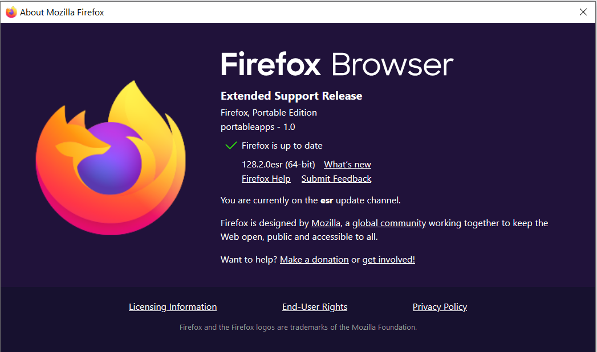Visit the global community link

(389, 223)
